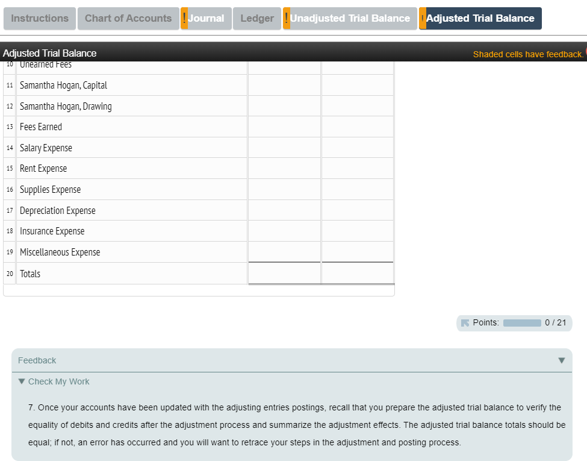The width and height of the screenshot is (587, 461).
Task: Click credit cell for Supplies Expense
Action: [358, 189]
